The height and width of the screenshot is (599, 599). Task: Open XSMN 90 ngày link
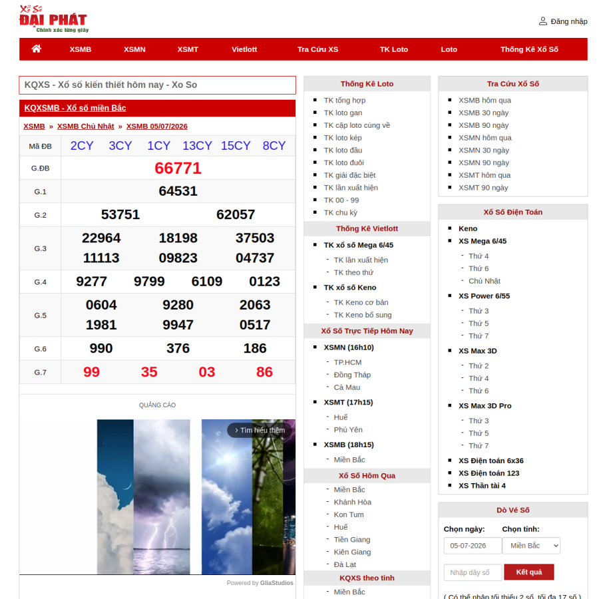(484, 163)
